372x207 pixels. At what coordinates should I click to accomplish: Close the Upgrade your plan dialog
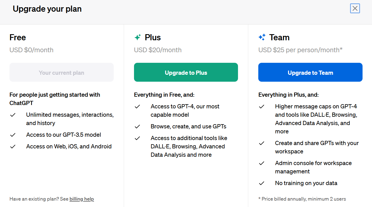tap(355, 8)
